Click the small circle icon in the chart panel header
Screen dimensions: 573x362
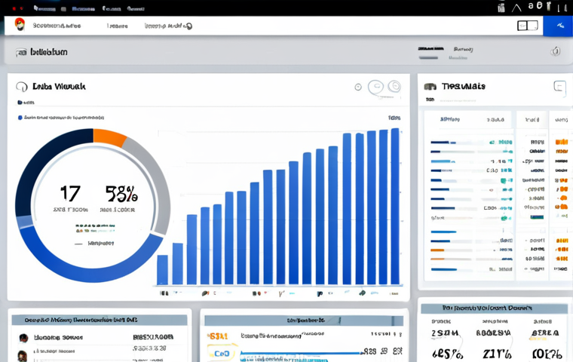point(358,87)
